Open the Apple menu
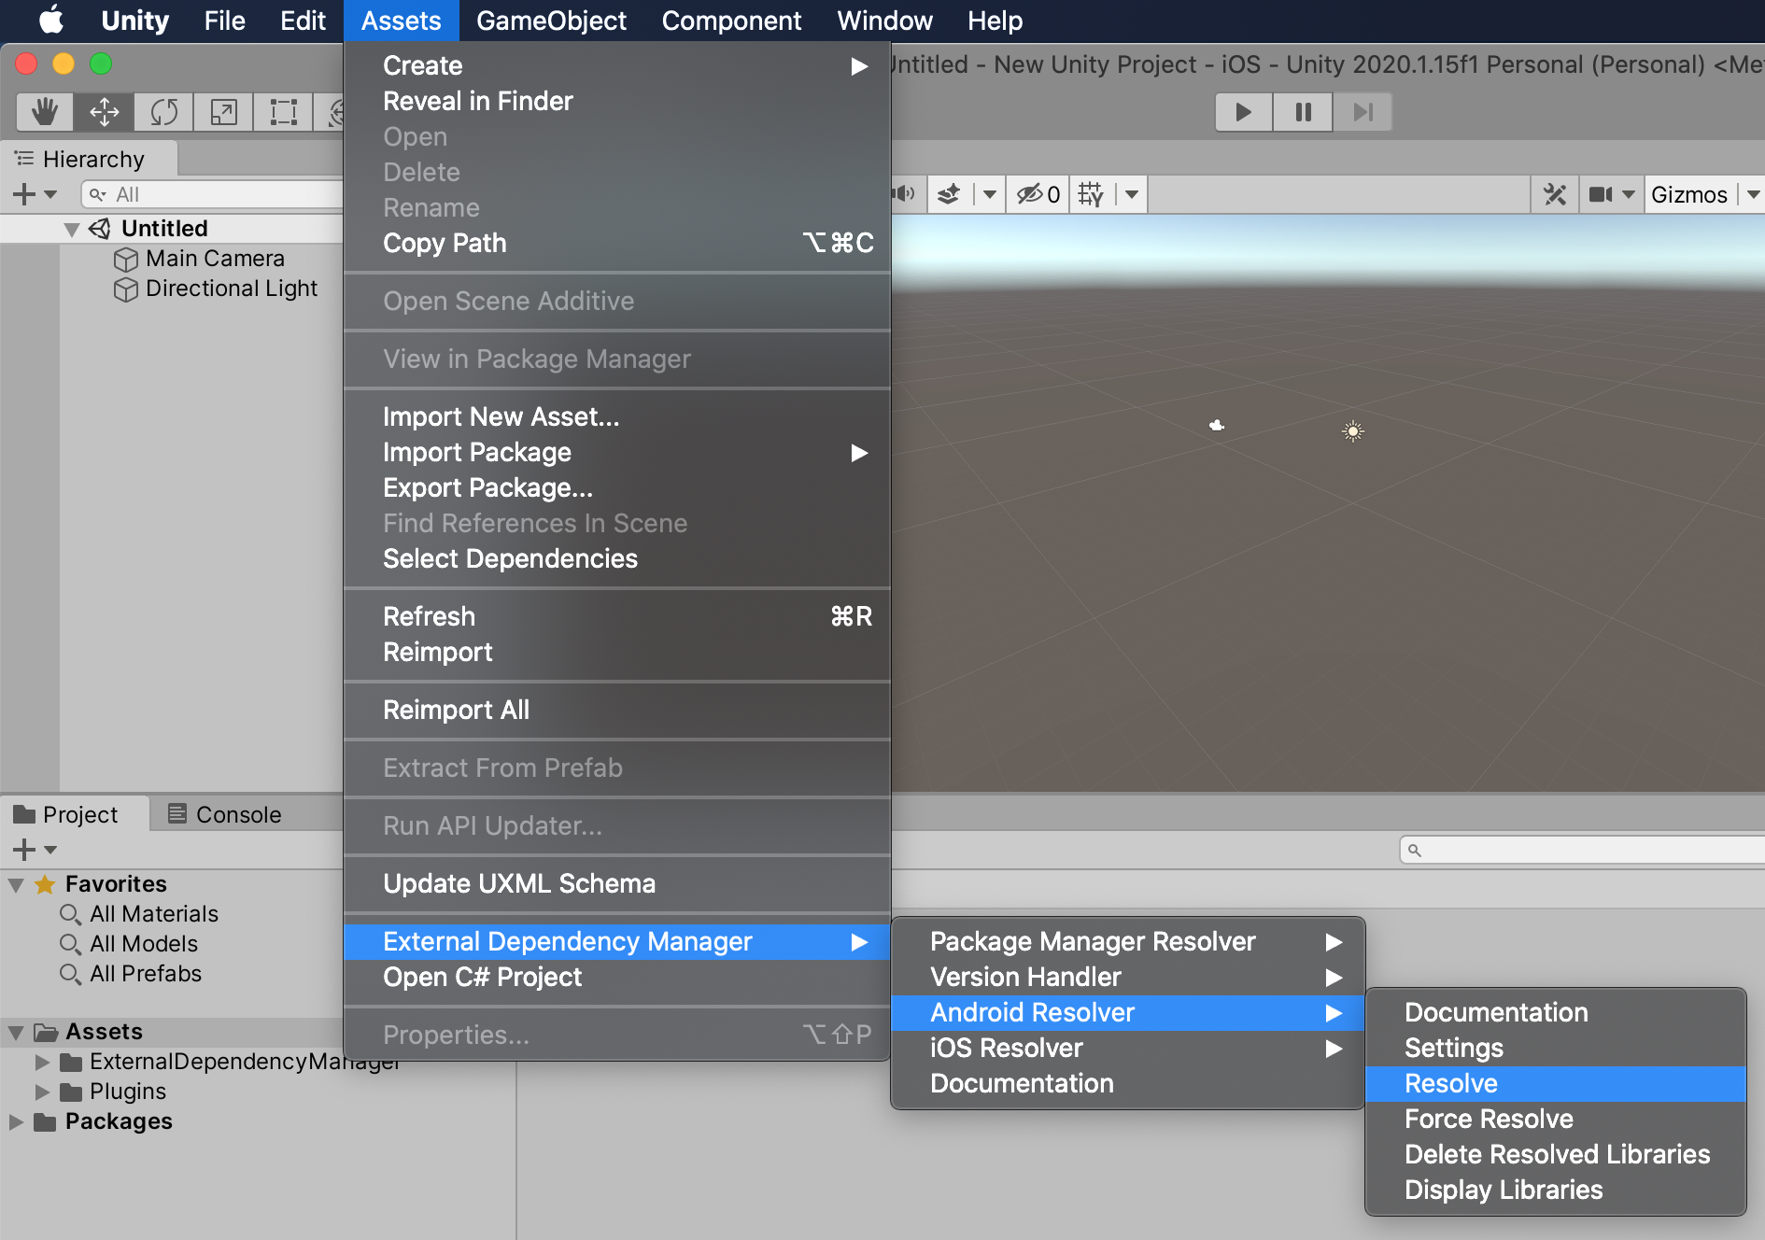 pos(52,21)
